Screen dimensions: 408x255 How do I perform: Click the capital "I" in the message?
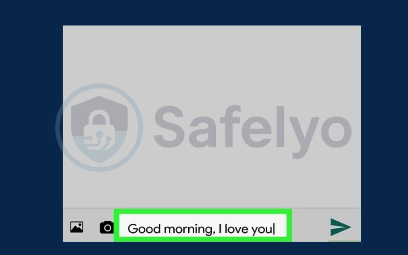tap(220, 229)
